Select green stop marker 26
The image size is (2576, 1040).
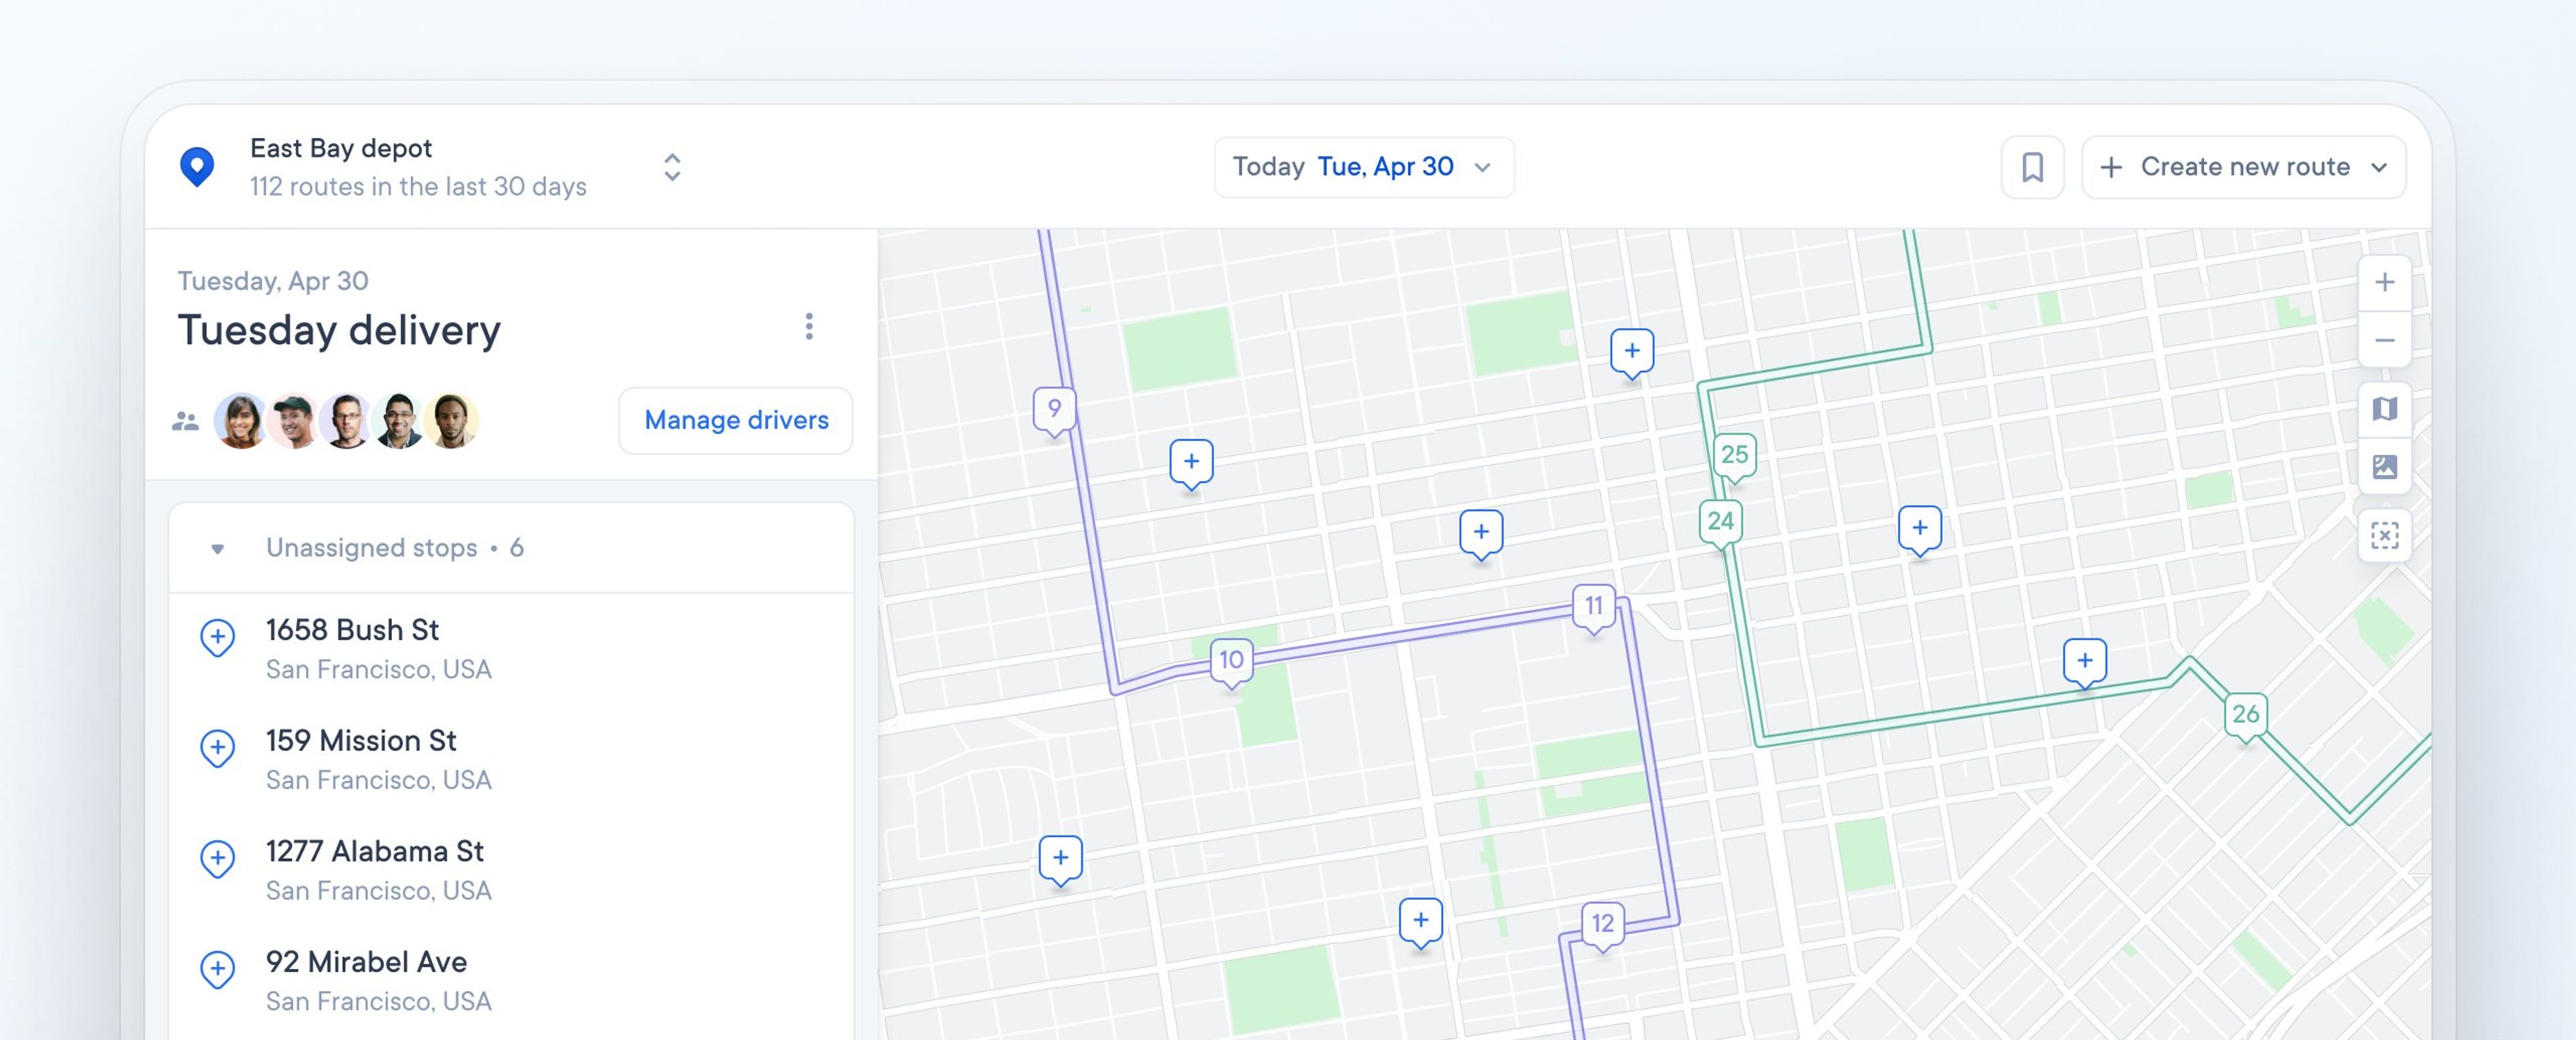tap(2245, 715)
